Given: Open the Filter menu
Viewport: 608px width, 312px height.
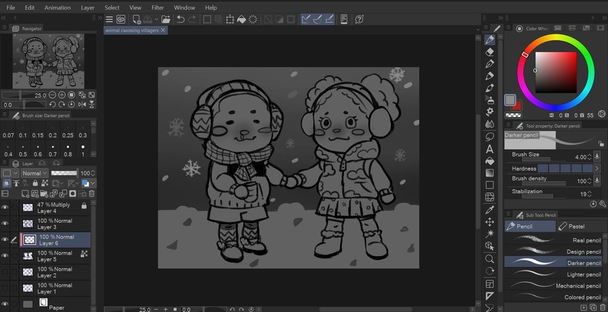Looking at the screenshot, I should pyautogui.click(x=158, y=7).
